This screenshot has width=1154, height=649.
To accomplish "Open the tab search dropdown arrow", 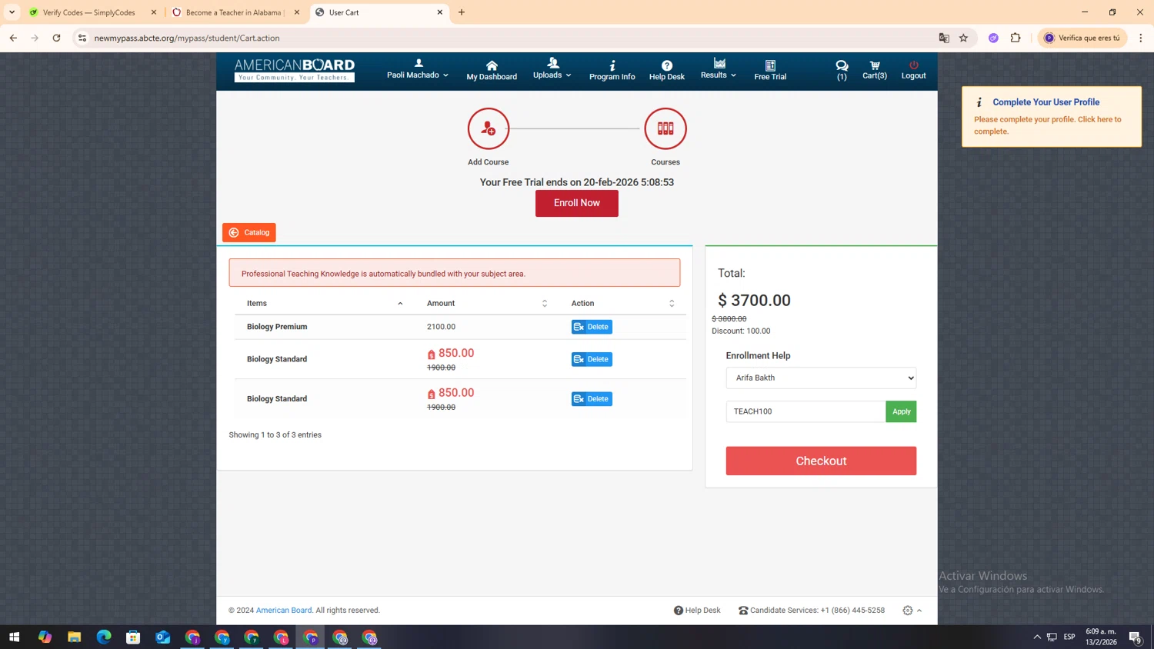I will click(x=12, y=12).
